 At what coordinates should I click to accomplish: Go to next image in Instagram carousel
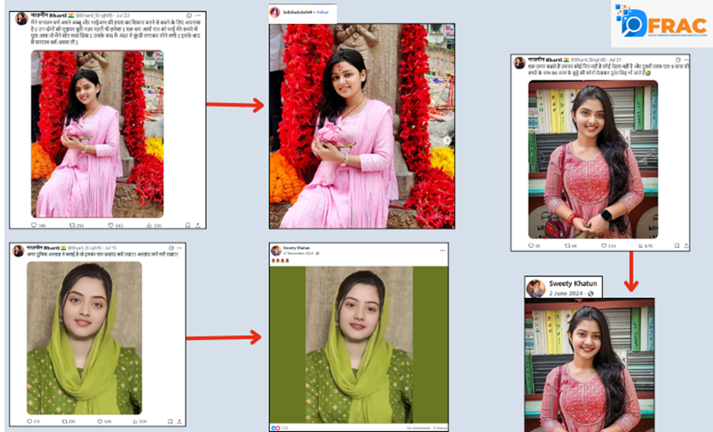(447, 140)
